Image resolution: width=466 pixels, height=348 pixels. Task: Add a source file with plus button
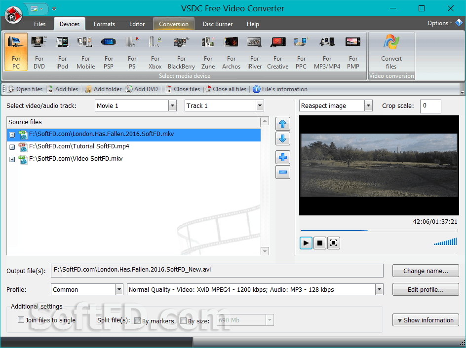(283, 157)
